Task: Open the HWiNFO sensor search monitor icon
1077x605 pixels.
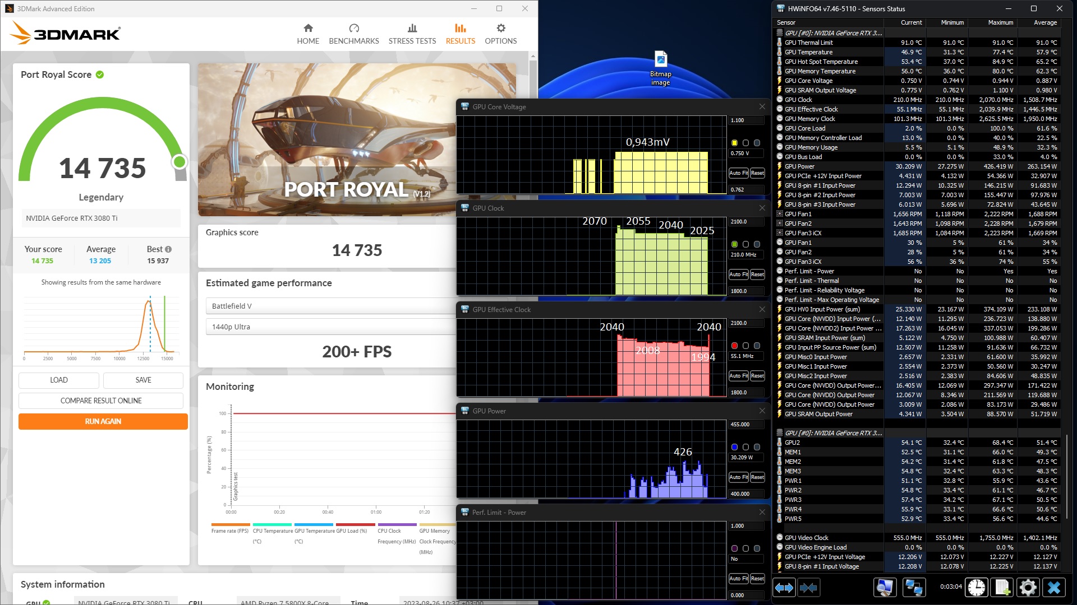Action: (x=885, y=587)
